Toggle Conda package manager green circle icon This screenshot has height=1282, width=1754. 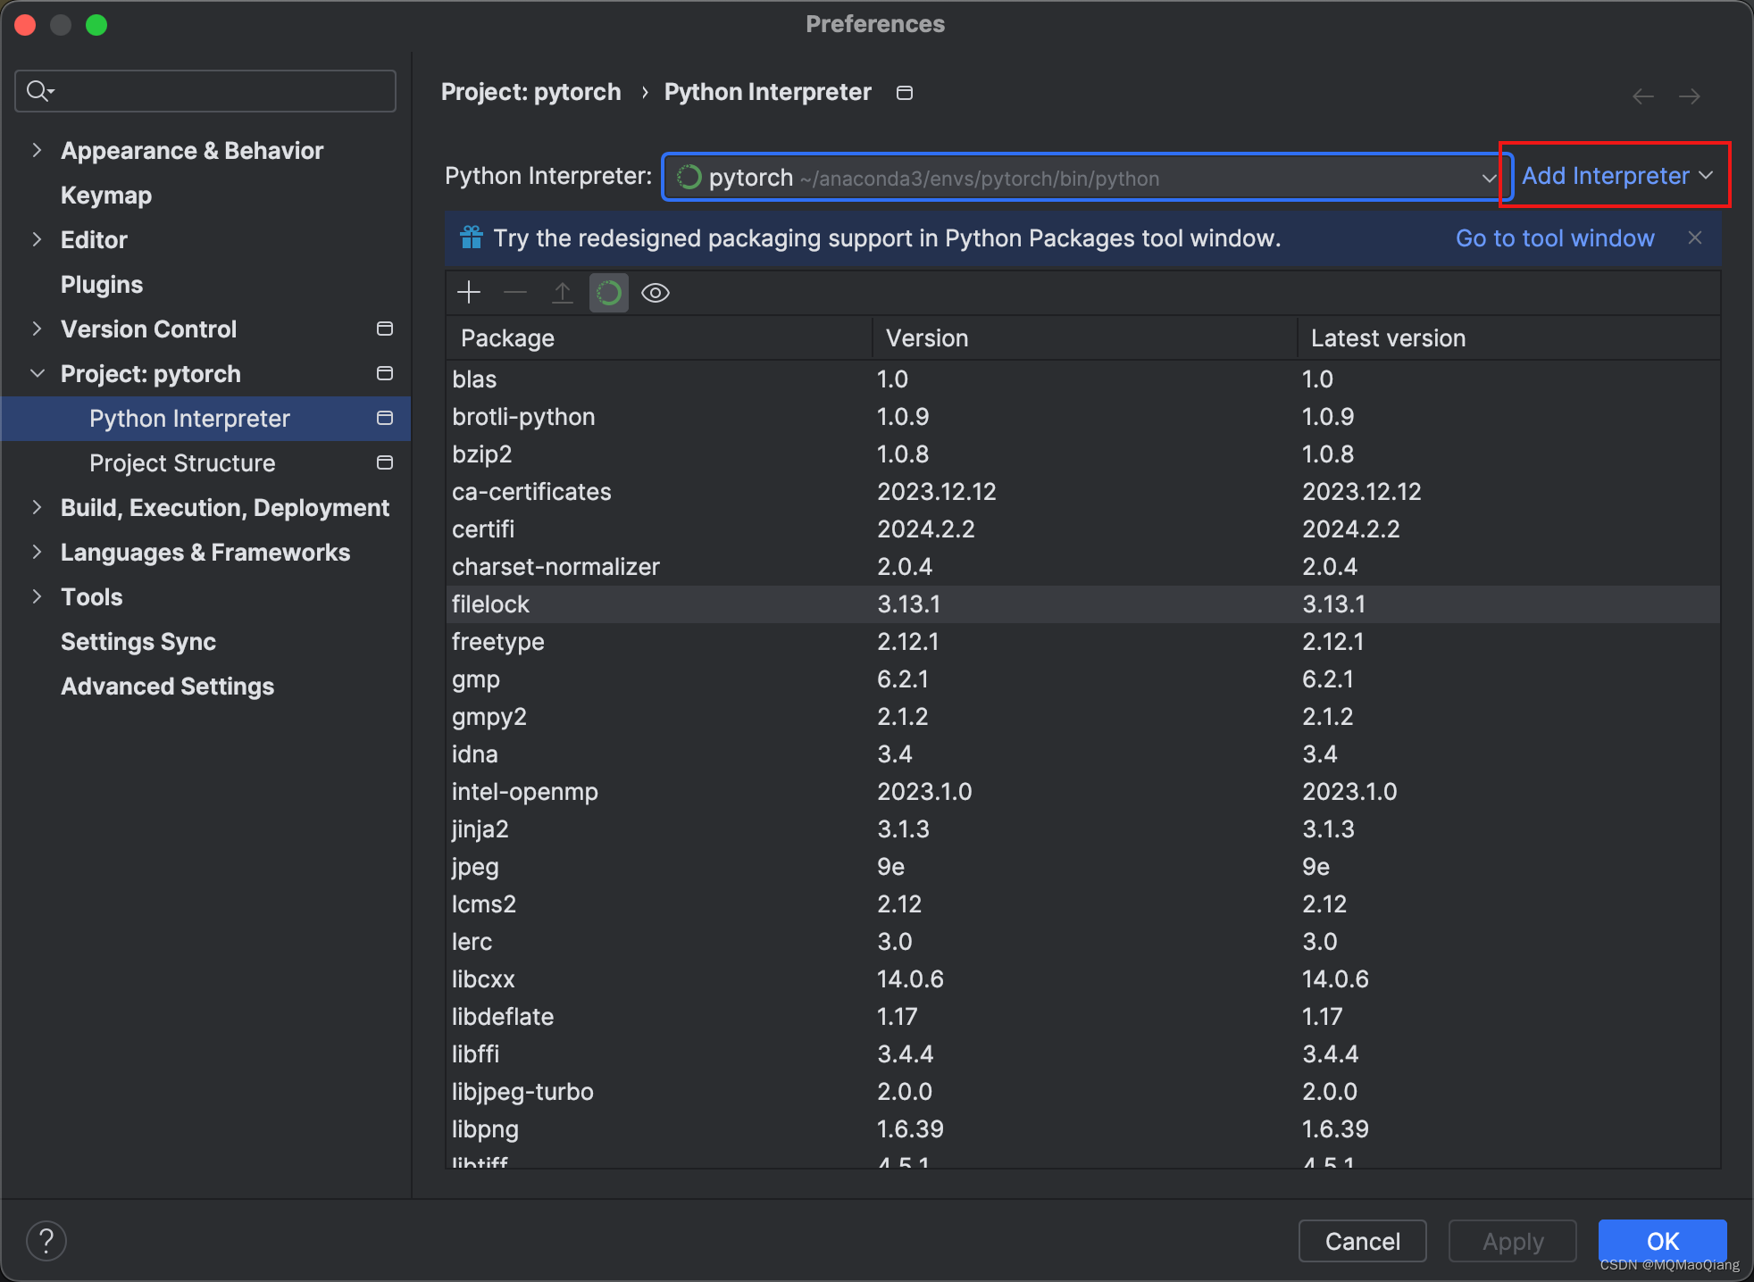(x=609, y=293)
